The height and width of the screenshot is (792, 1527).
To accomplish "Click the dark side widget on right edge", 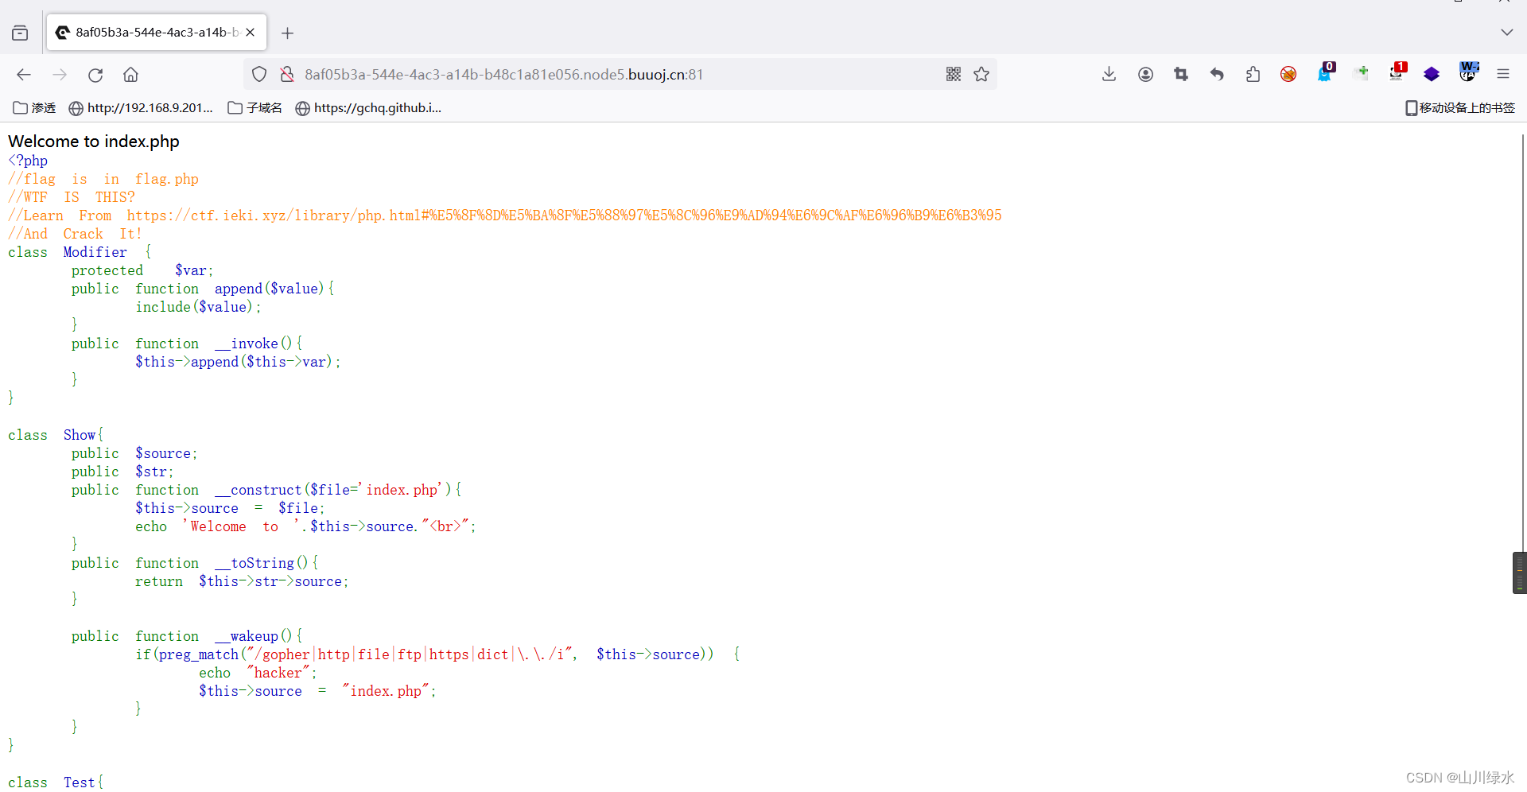I will 1520,573.
